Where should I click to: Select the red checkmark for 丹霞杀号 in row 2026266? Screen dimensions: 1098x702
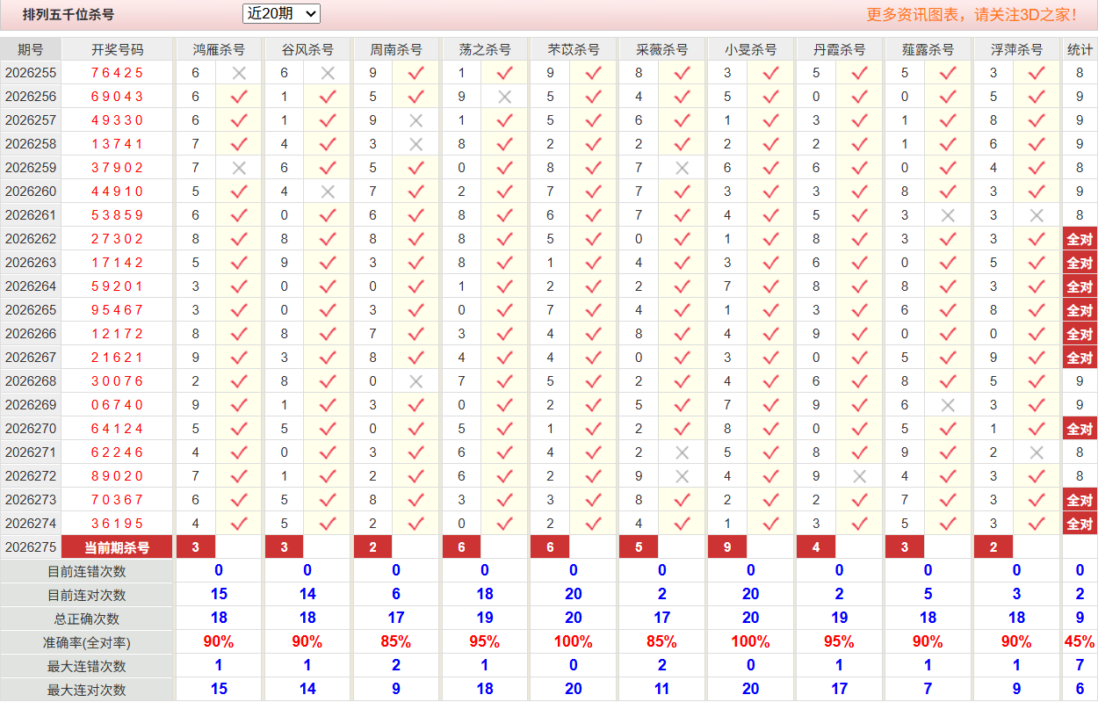point(859,334)
